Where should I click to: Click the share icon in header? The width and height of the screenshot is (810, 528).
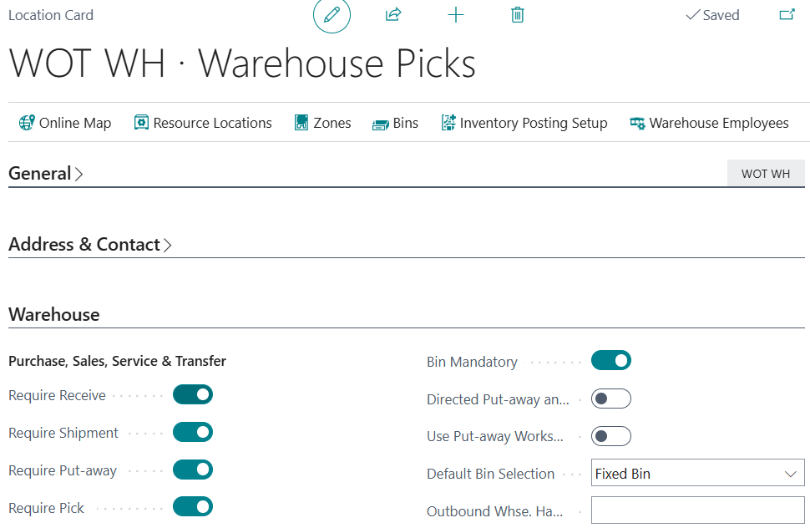(393, 15)
